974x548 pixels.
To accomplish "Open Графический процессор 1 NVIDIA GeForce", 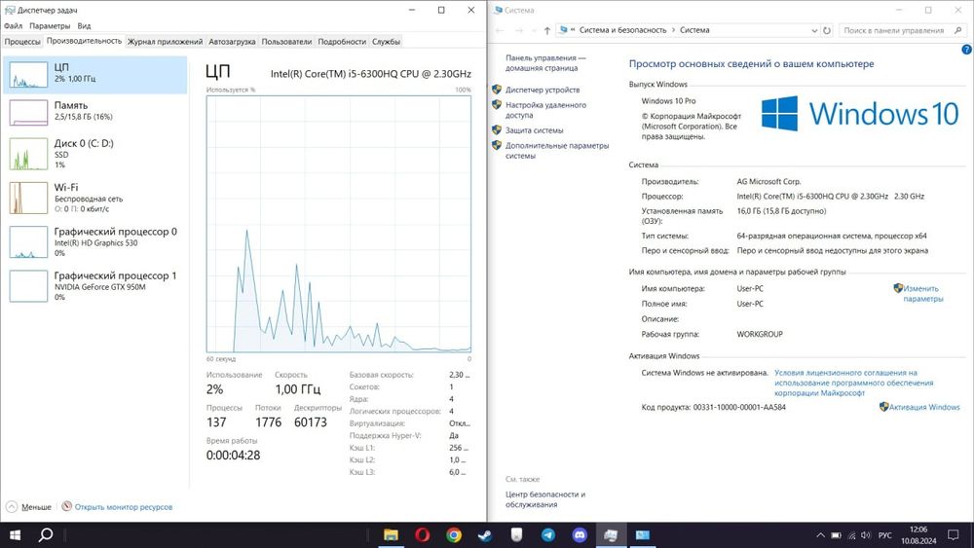I will click(95, 285).
